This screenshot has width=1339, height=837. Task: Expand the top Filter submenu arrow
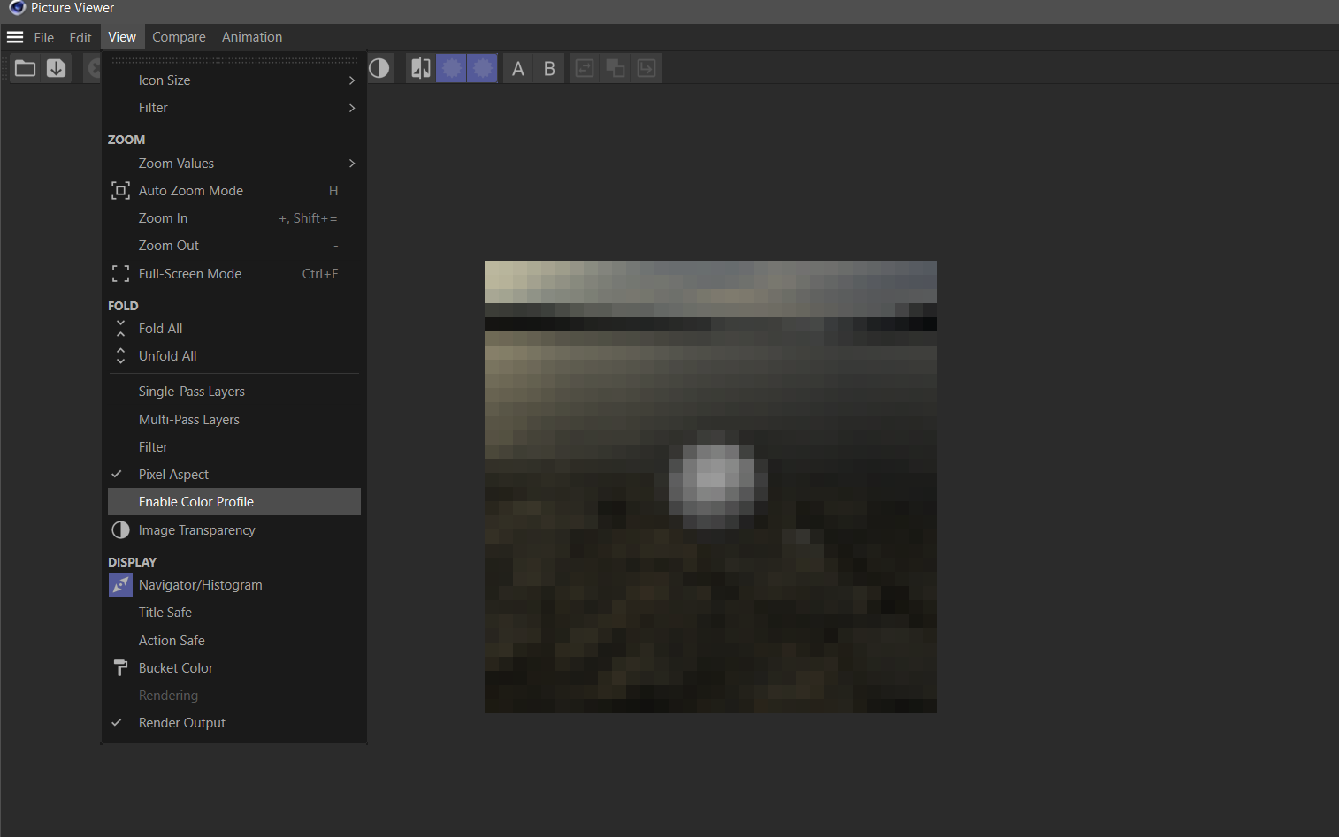352,108
